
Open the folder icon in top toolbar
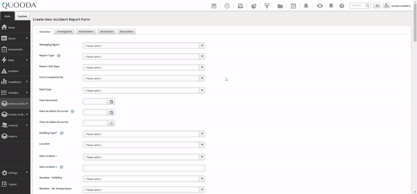point(280,6)
